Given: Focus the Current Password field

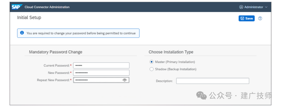Looking at the screenshot, I should click(x=101, y=65).
